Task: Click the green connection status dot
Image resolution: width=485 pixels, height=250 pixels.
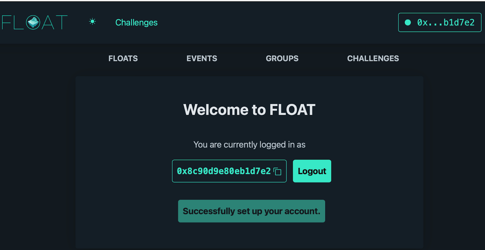Action: pyautogui.click(x=408, y=22)
